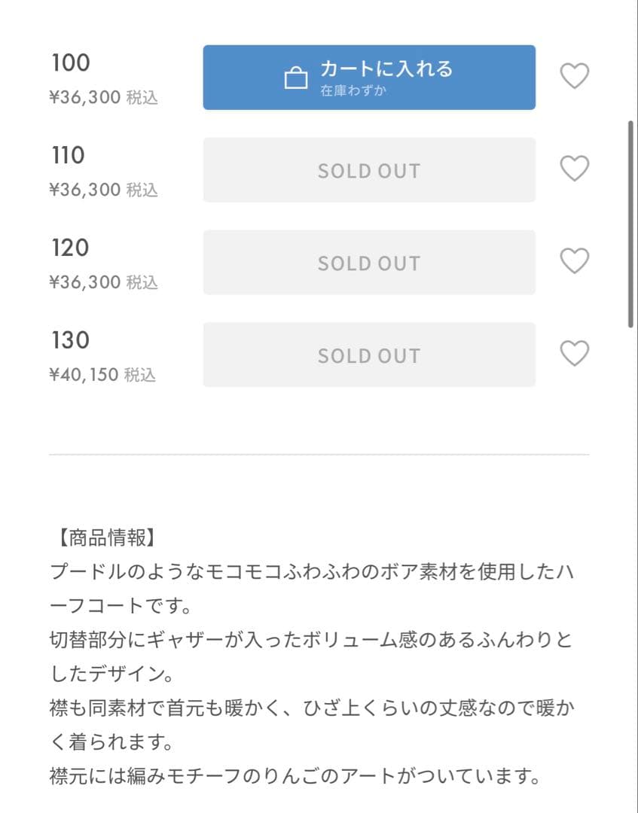Screen dimensions: 638x813
Task: Select the size 120 label
Action: click(x=70, y=248)
